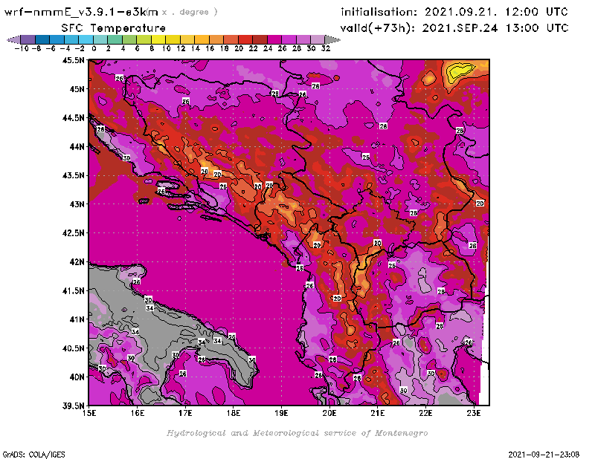Click the '44N' latitude axis label
This screenshot has width=595, height=459.
click(77, 146)
